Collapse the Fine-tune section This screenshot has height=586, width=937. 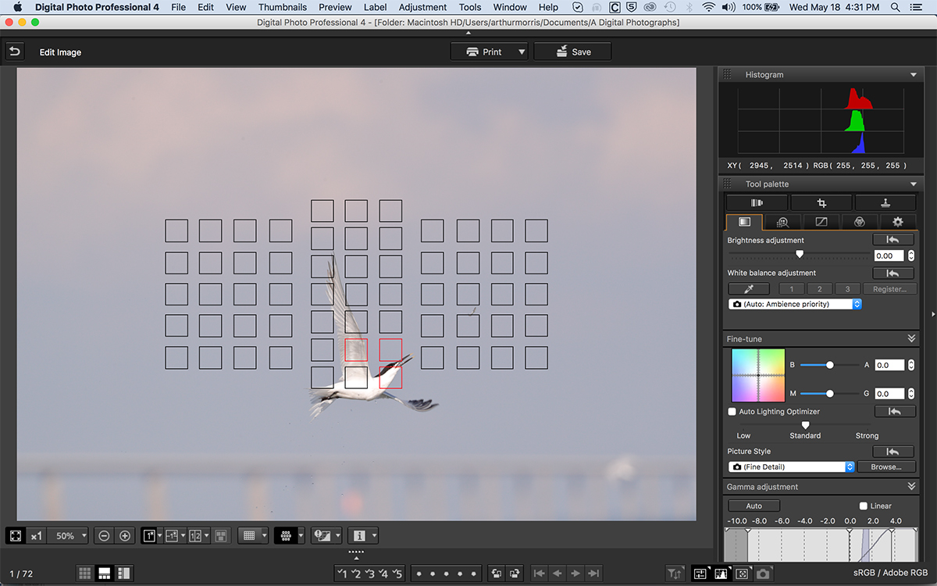click(911, 338)
